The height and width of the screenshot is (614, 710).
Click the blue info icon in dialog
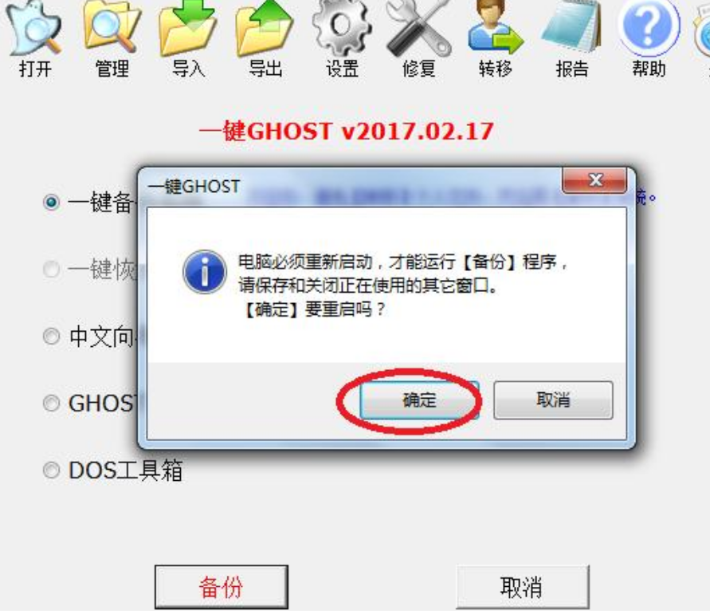point(205,272)
